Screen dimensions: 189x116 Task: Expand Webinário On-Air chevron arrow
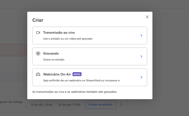pos(141,77)
